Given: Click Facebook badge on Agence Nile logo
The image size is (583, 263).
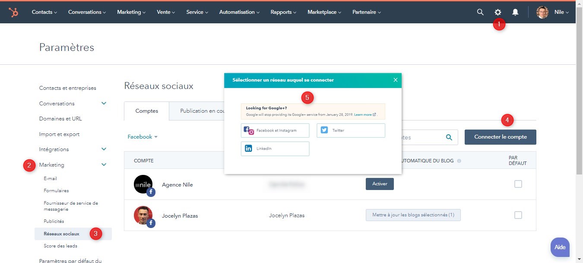Looking at the screenshot, I should (151, 192).
